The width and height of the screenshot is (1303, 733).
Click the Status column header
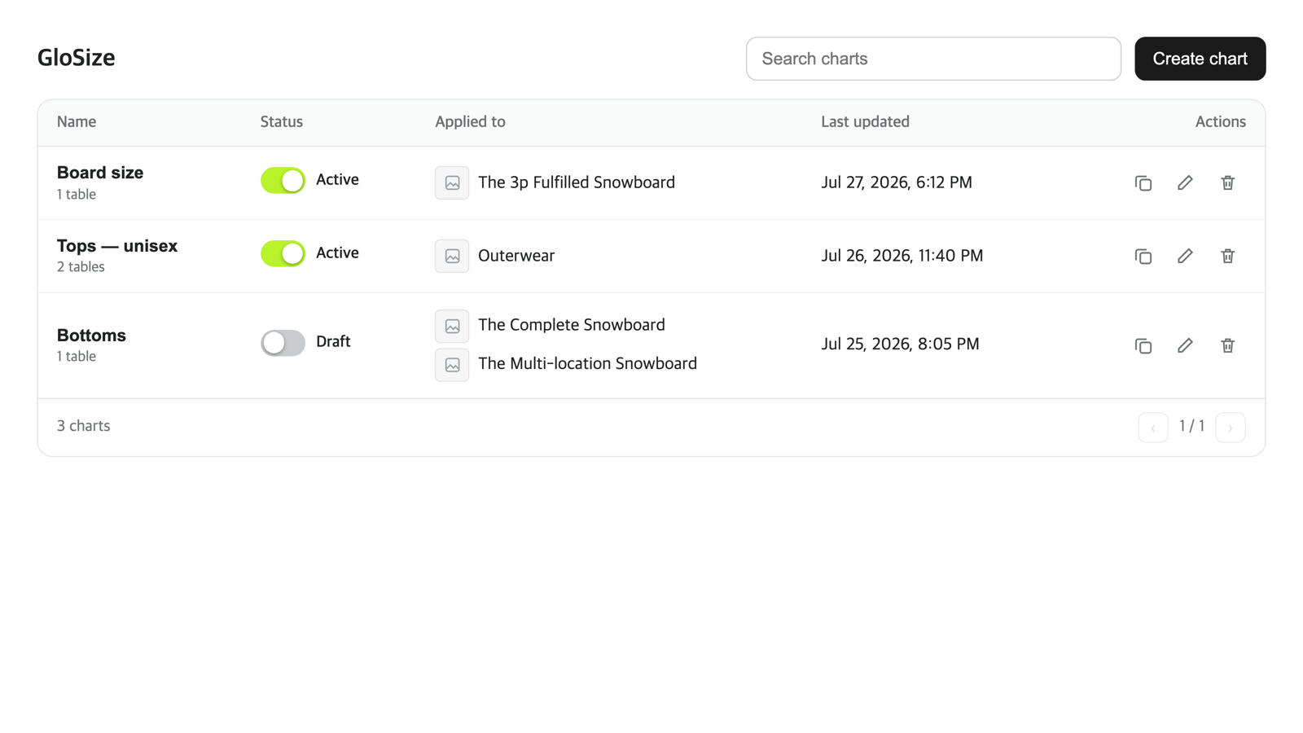282,122
